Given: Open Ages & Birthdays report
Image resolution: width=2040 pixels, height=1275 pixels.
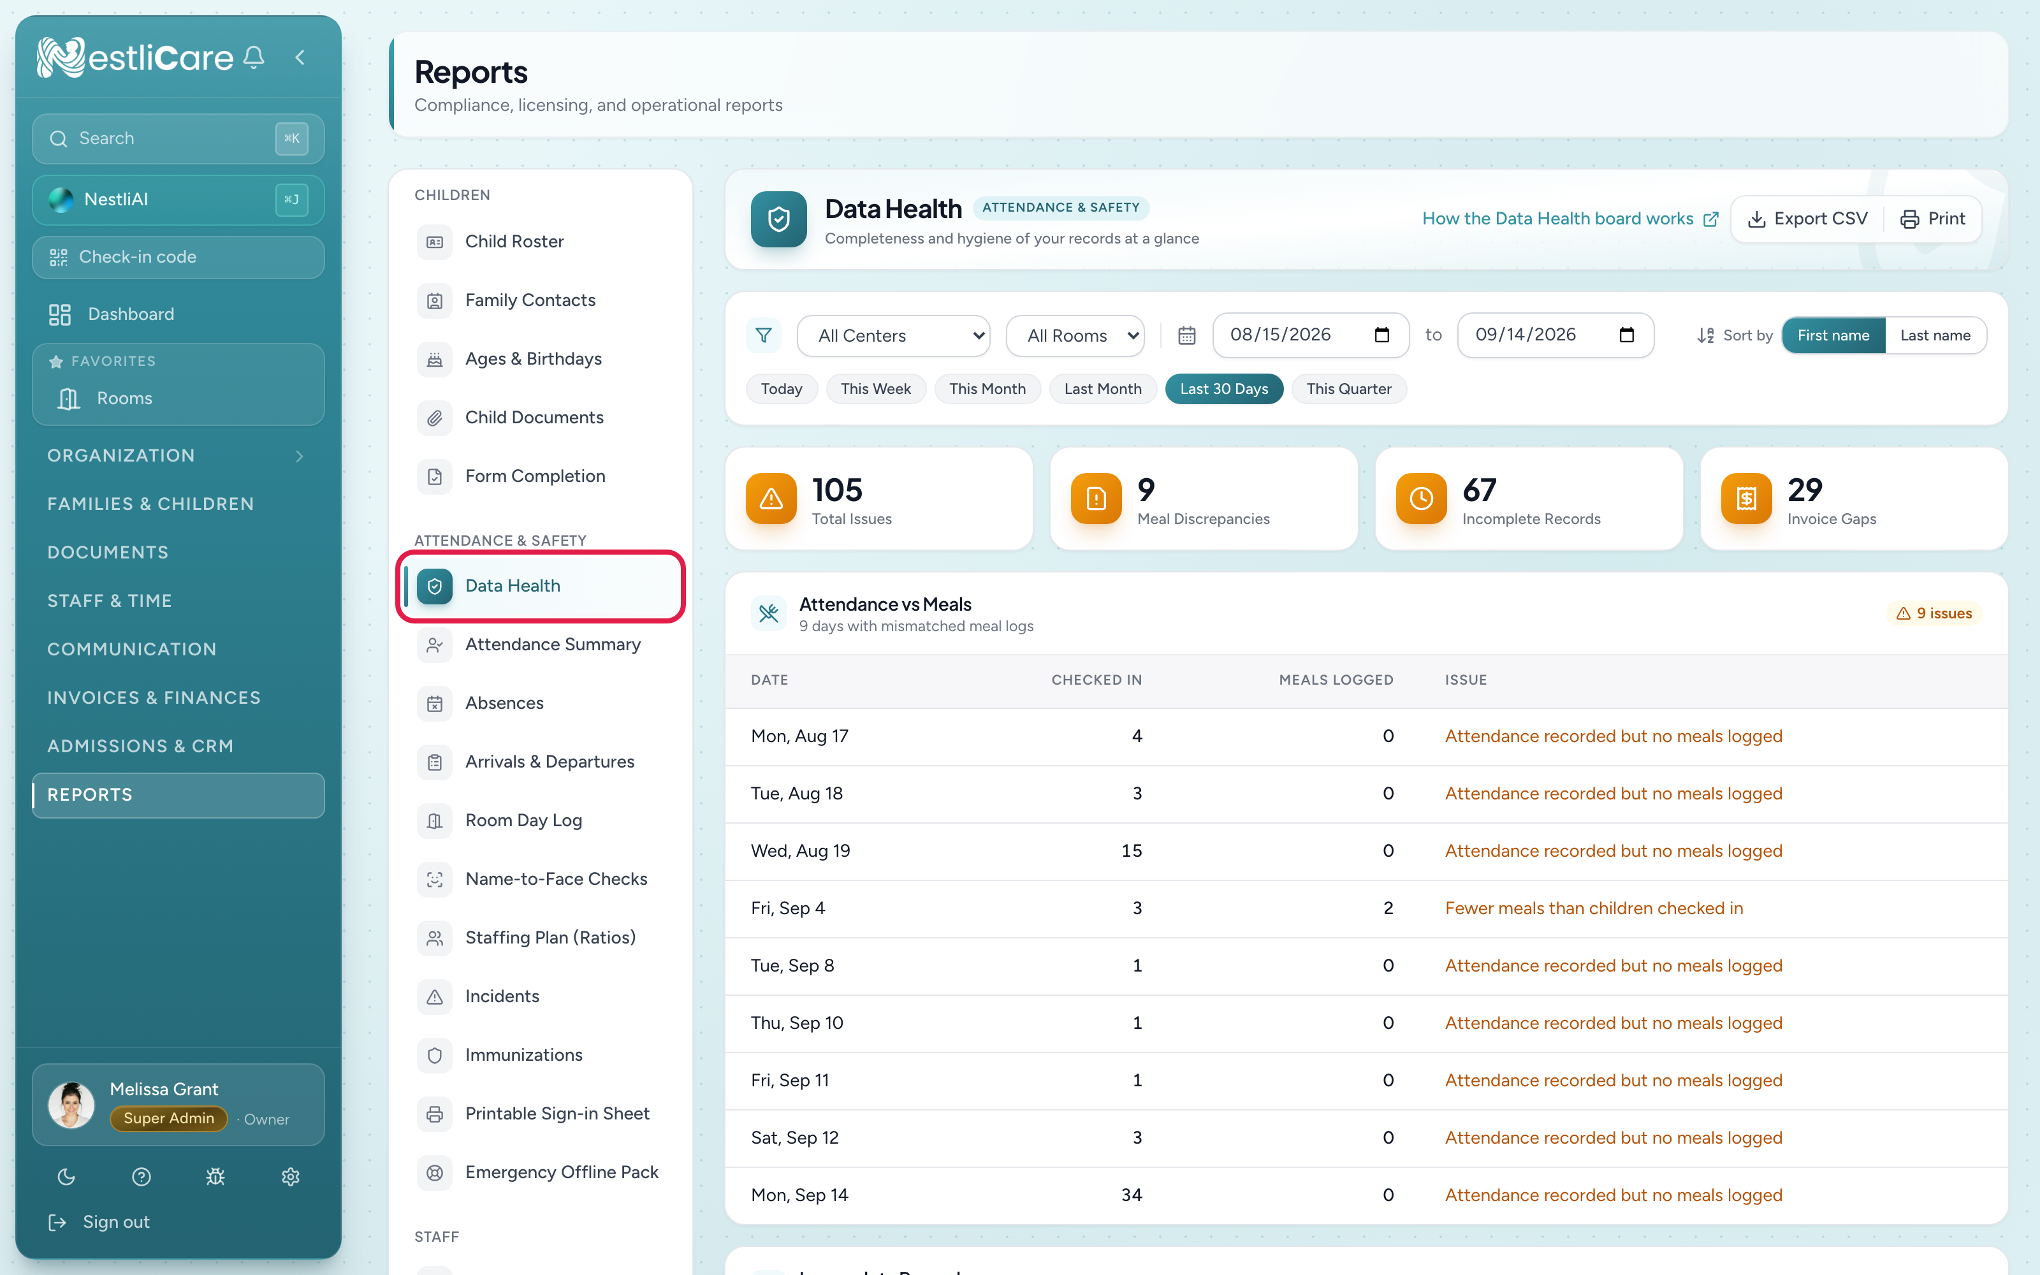Looking at the screenshot, I should (541, 359).
